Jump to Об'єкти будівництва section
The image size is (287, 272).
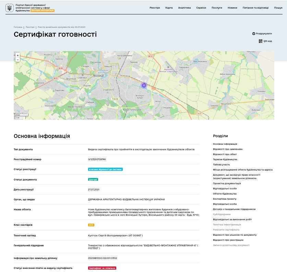click(225, 193)
